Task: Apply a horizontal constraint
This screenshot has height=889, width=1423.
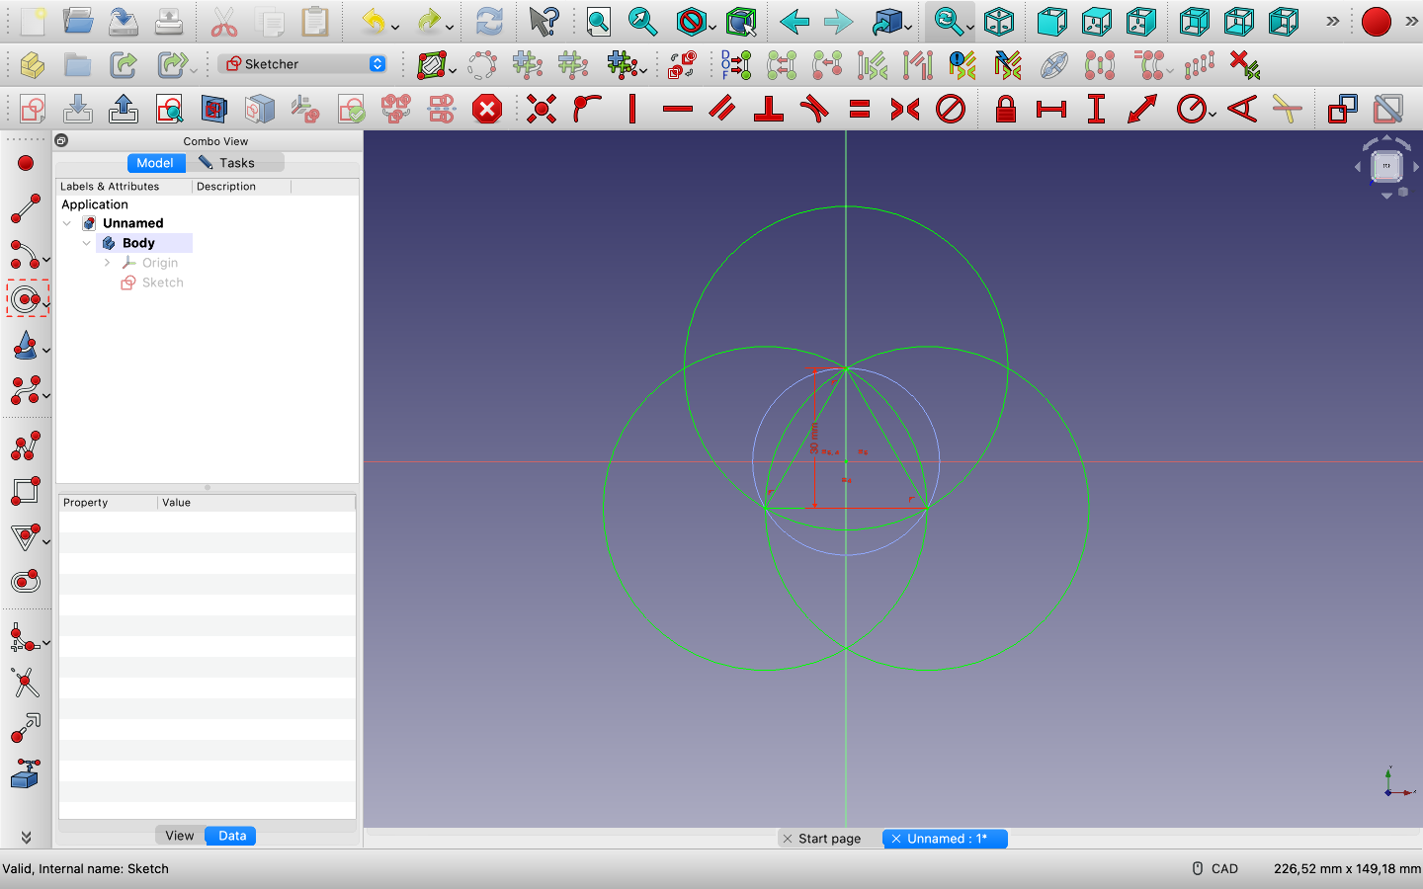Action: (678, 109)
